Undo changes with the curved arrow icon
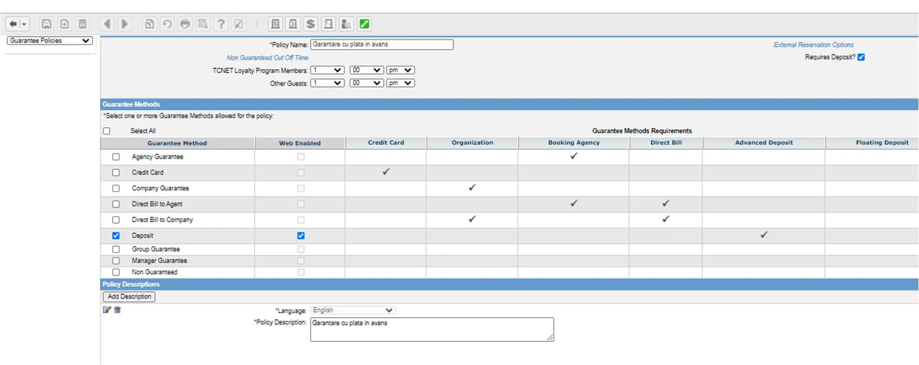The width and height of the screenshot is (919, 365). pos(167,24)
